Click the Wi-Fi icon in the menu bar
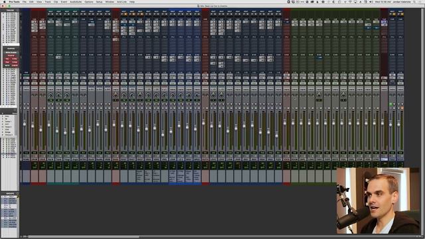Screen dimensions: 425x239 350,2
